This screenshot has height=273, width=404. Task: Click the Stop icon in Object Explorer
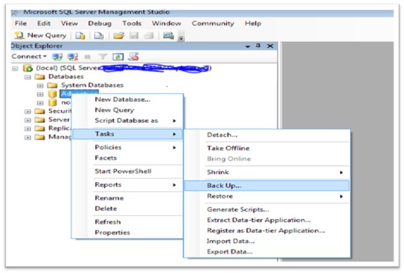pos(88,56)
